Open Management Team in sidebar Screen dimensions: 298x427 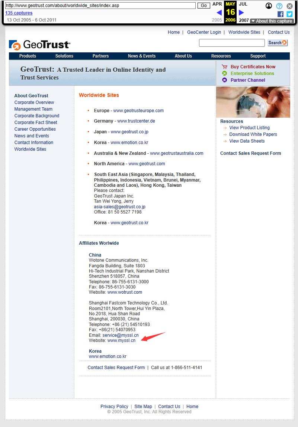[x=33, y=109]
